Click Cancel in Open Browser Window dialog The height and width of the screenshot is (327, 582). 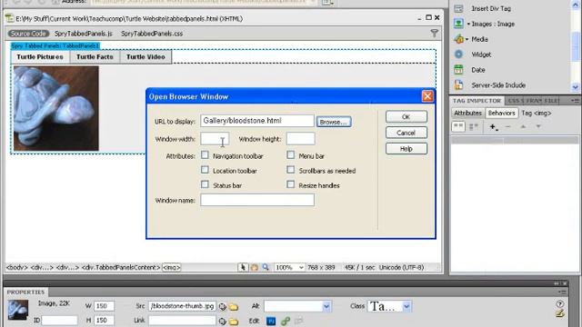(x=406, y=133)
